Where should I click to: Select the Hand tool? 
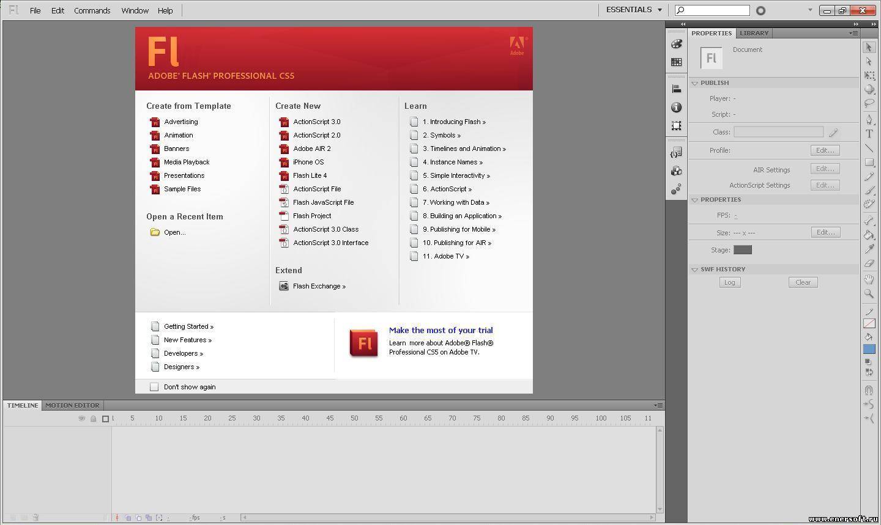(869, 279)
